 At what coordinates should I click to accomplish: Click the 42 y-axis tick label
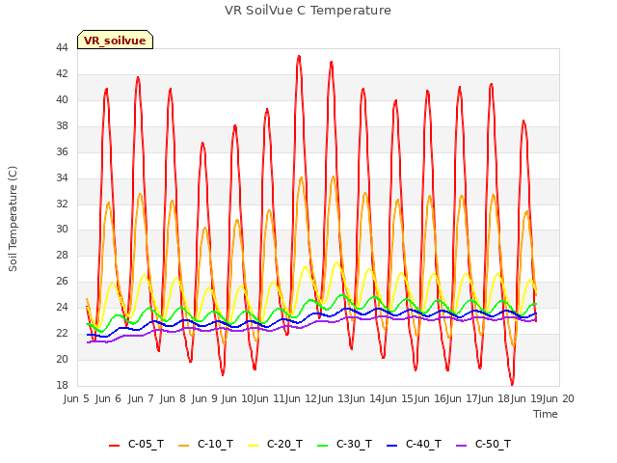[62, 73]
